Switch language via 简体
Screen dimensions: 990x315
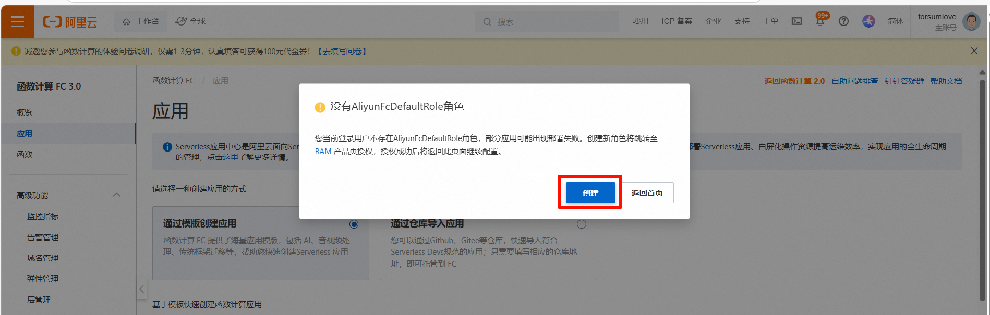coord(896,21)
